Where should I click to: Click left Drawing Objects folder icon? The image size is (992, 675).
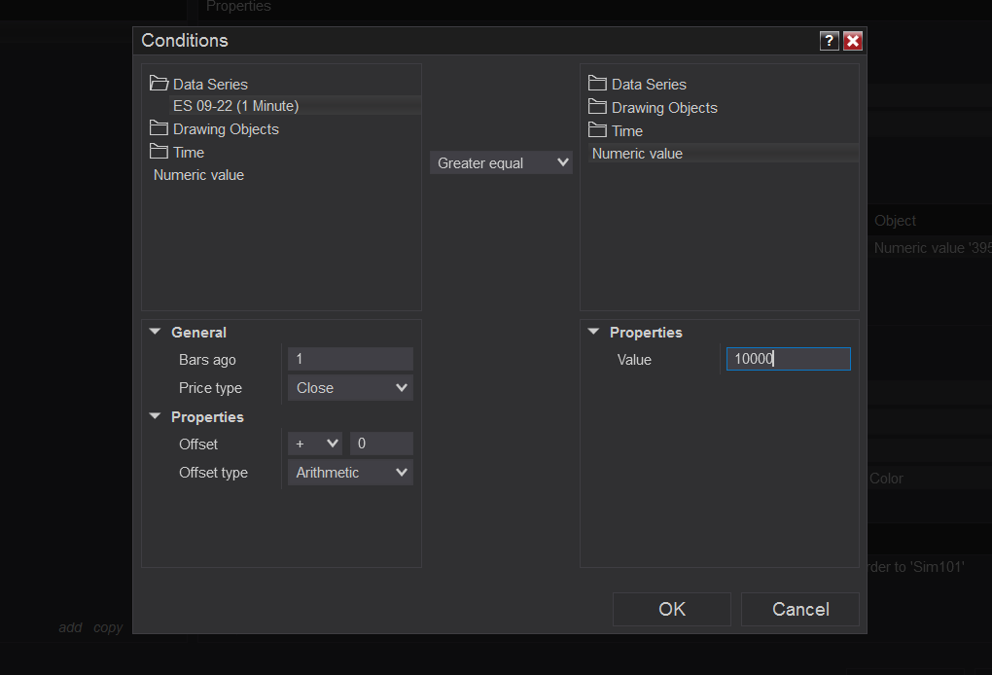(159, 128)
